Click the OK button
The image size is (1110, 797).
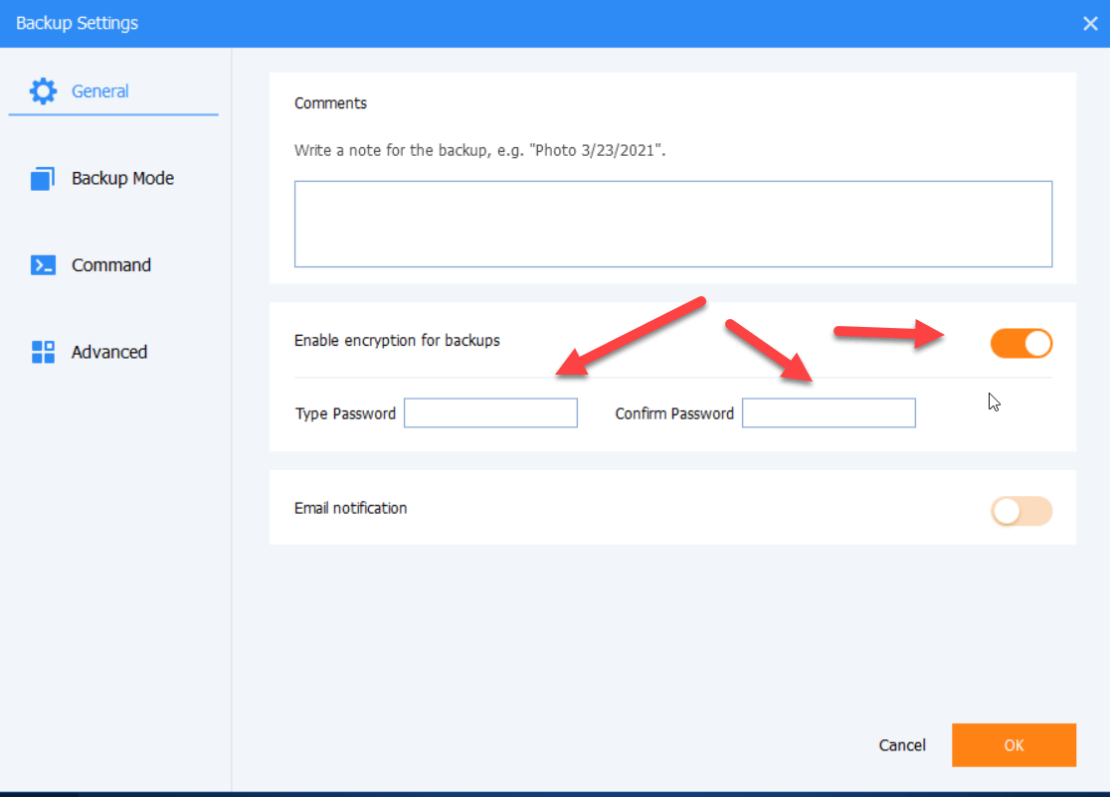[x=1014, y=744]
